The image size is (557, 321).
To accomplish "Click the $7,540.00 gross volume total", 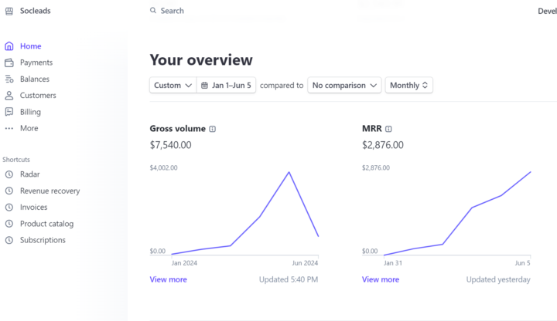I will pos(170,145).
